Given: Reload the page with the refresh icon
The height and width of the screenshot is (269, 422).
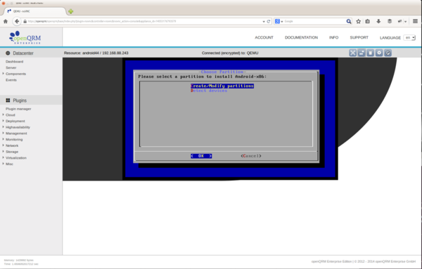Looking at the screenshot, I should coord(269,21).
